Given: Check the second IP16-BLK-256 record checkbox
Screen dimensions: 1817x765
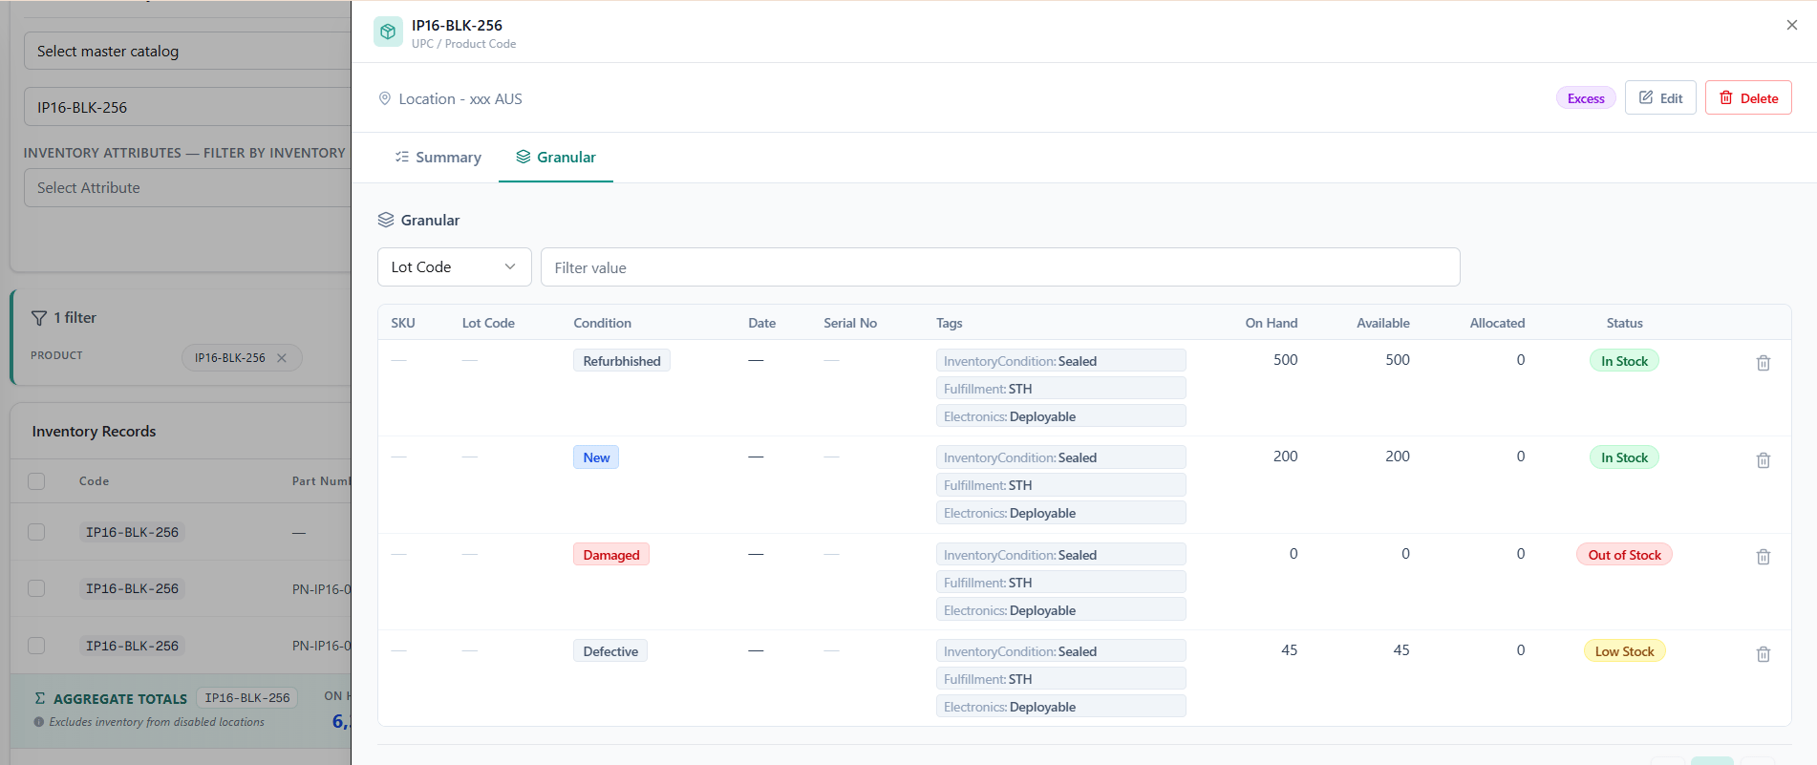Looking at the screenshot, I should tap(36, 588).
